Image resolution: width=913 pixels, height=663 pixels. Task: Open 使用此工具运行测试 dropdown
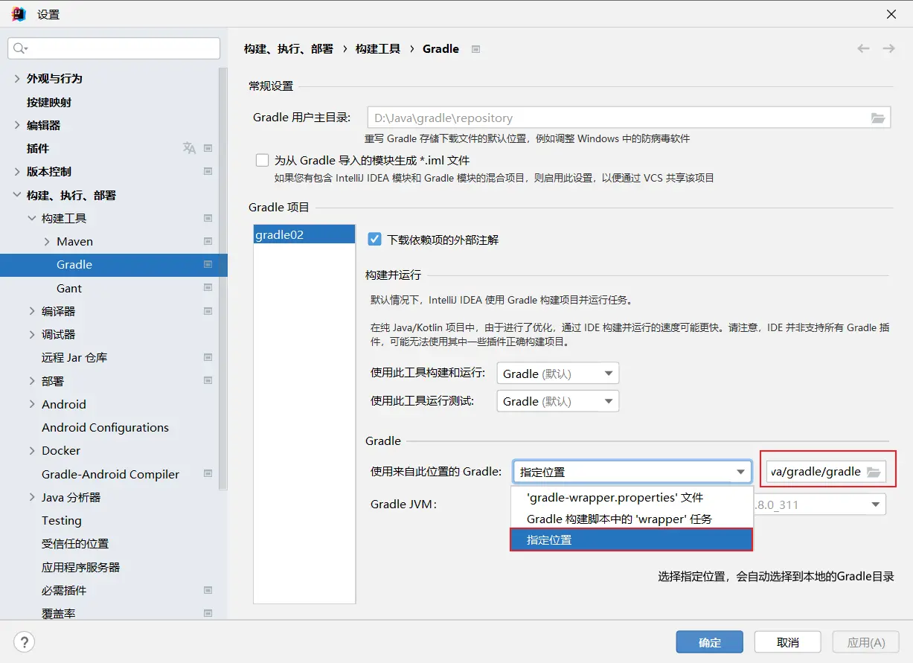click(x=557, y=401)
